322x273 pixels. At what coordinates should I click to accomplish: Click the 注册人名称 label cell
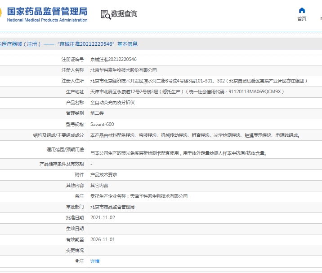pos(72,70)
